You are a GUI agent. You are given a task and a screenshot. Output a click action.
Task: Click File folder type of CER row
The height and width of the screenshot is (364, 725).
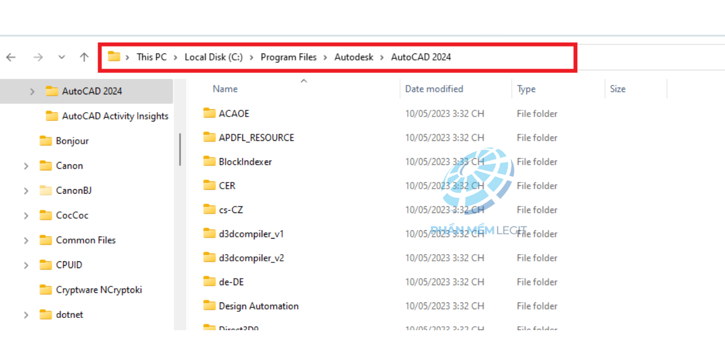pos(537,186)
